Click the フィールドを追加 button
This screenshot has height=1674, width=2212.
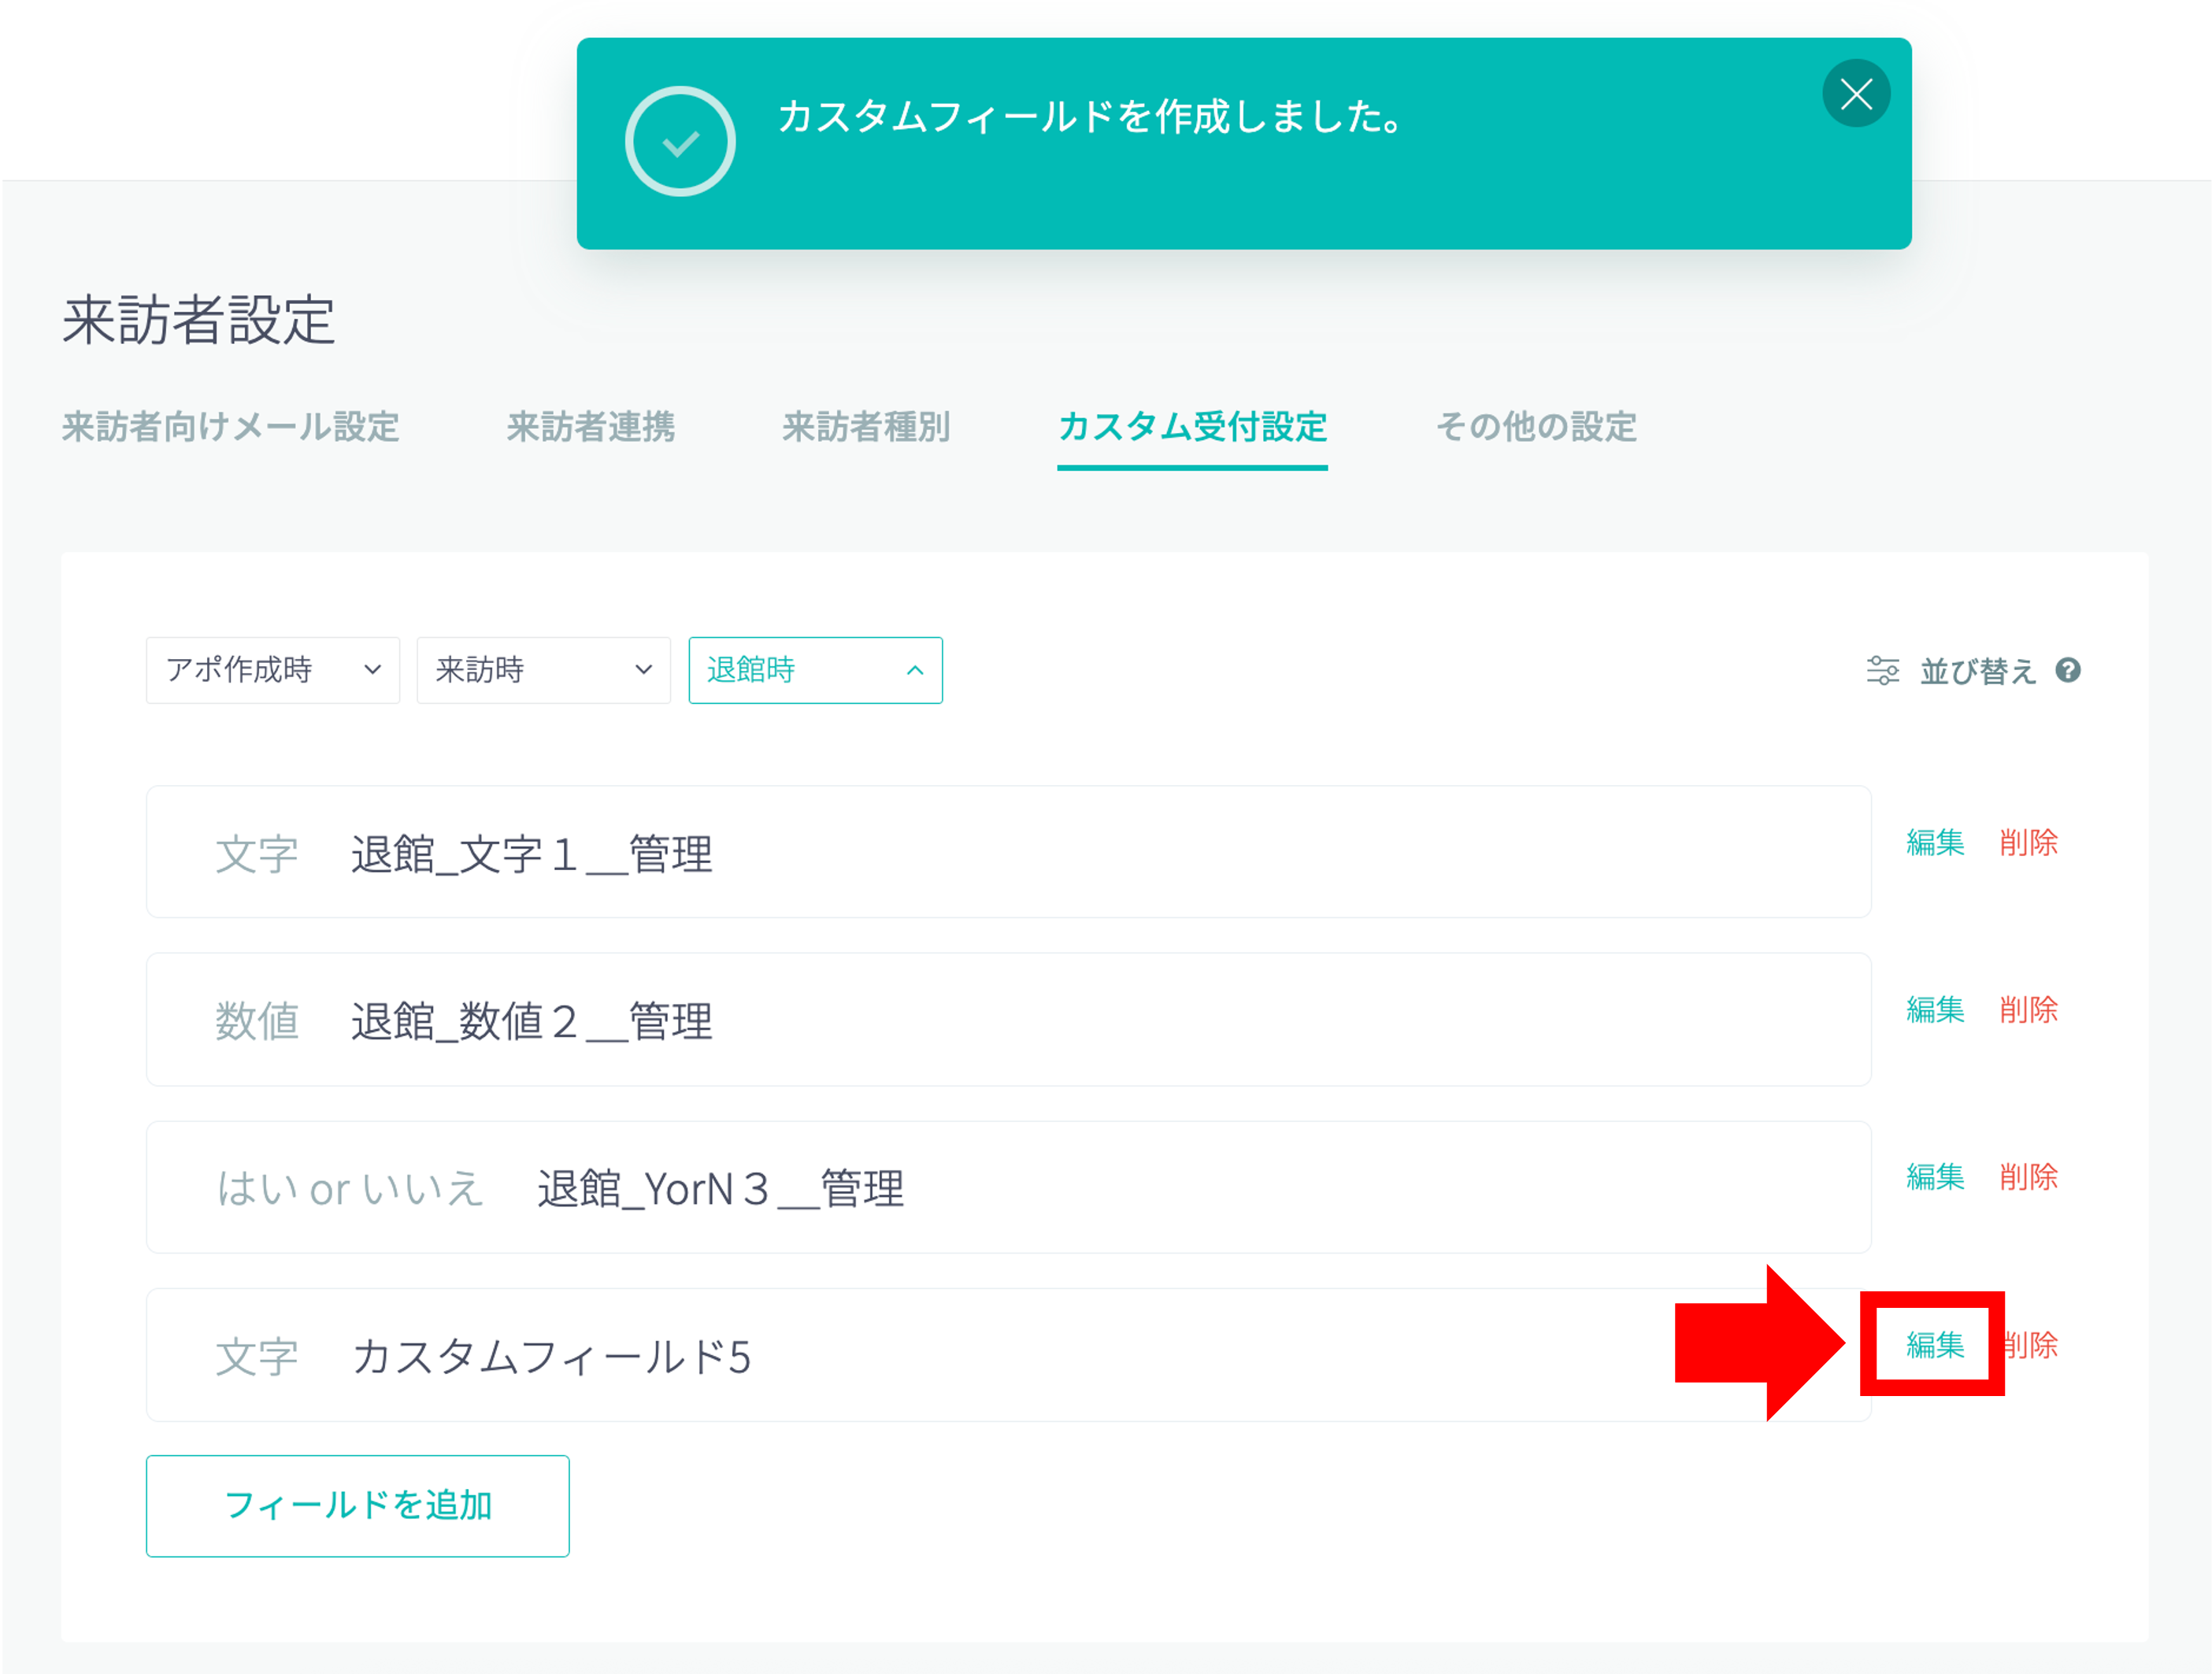pyautogui.click(x=358, y=1506)
